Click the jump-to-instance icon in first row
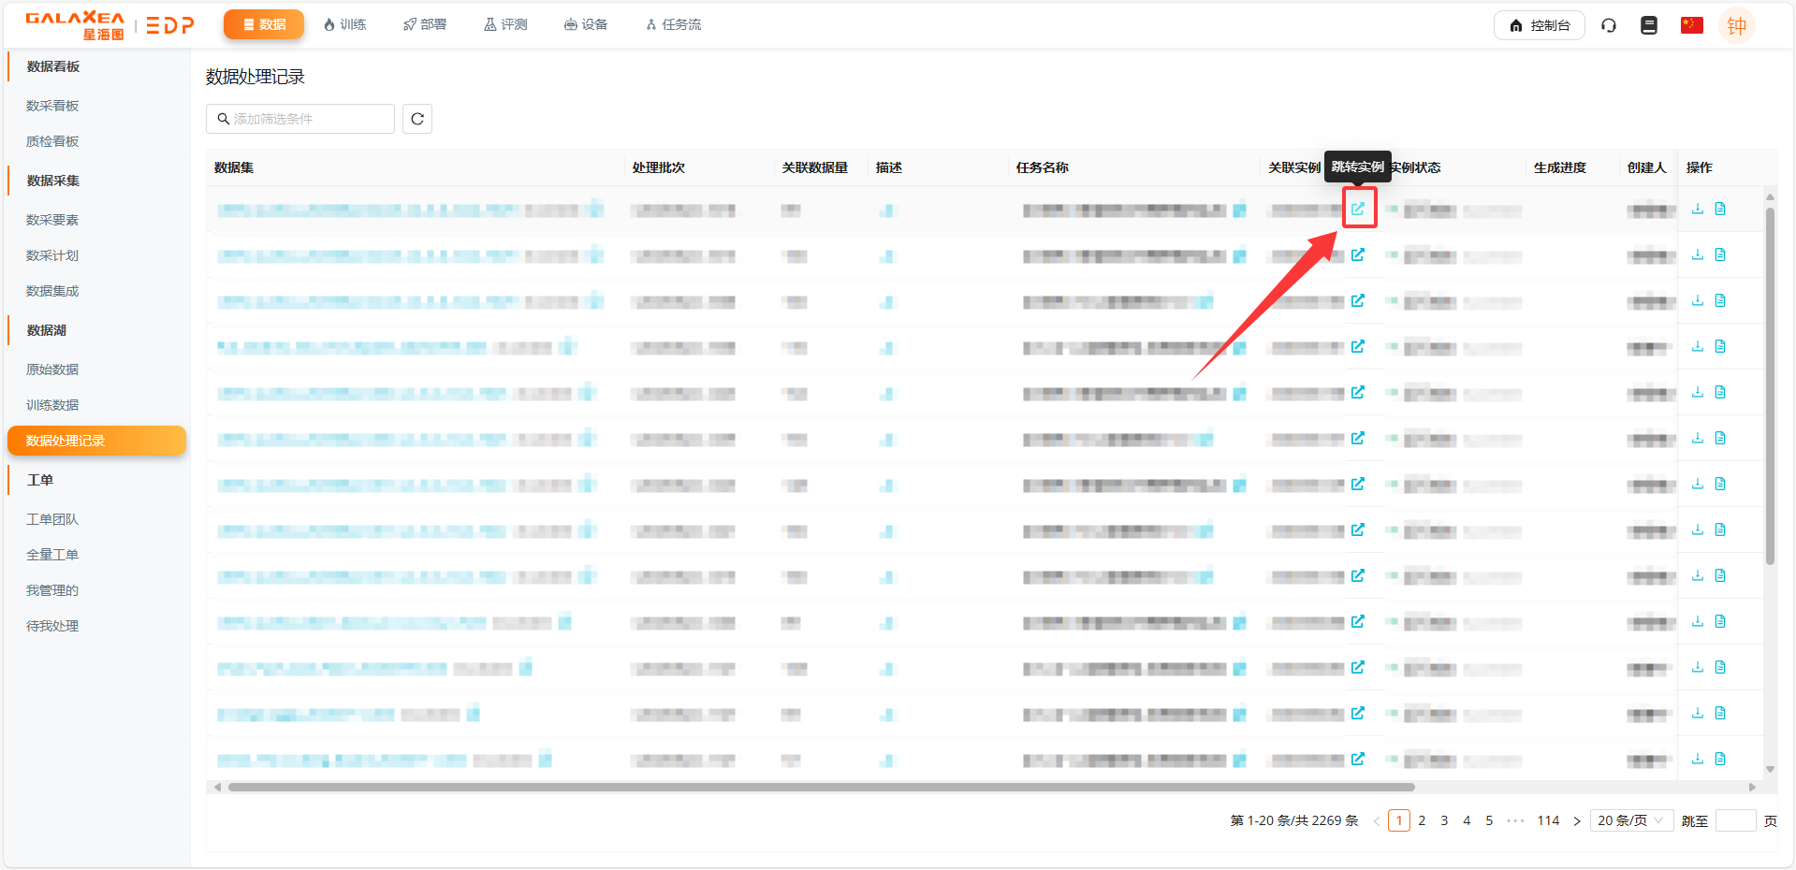The image size is (1796, 870). coord(1358,209)
